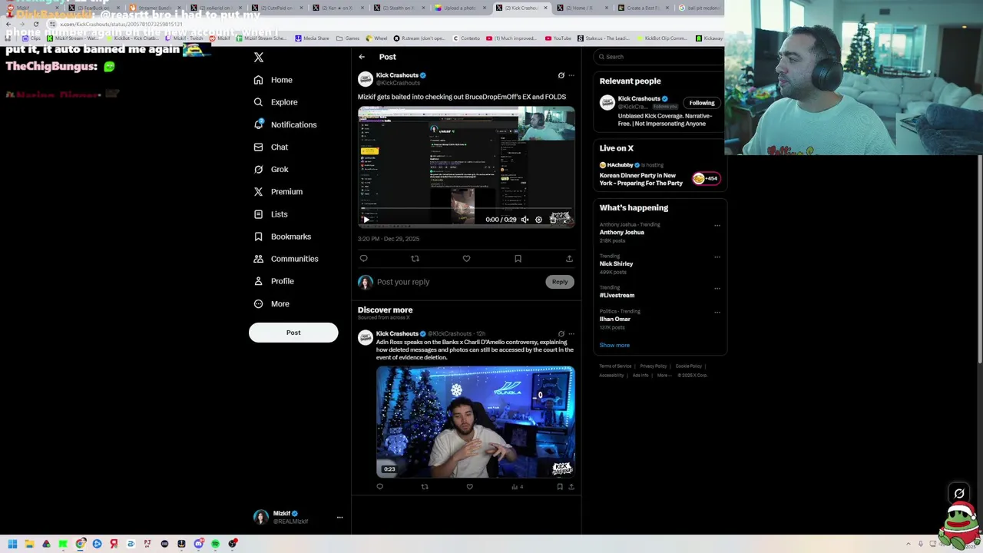Click Show more under What's happening
Viewport: 983px width, 553px height.
tap(614, 345)
